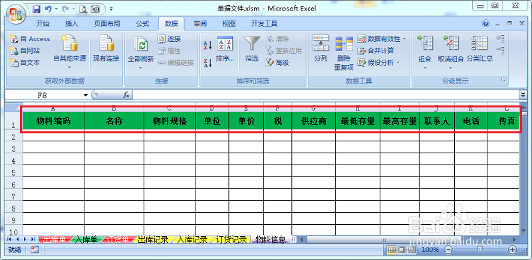Image resolution: width=532 pixels, height=260 pixels.
Task: Switch to the 审阅 ribbon tab
Action: coord(200,23)
